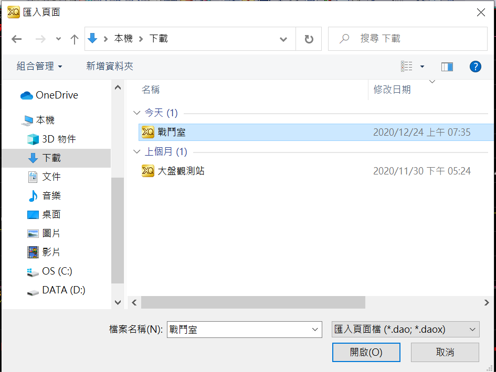Click the 搜尋 下載 search field
The height and width of the screenshot is (372, 496).
point(408,39)
